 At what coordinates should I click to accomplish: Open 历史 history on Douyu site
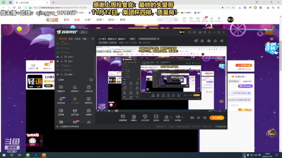184,19
